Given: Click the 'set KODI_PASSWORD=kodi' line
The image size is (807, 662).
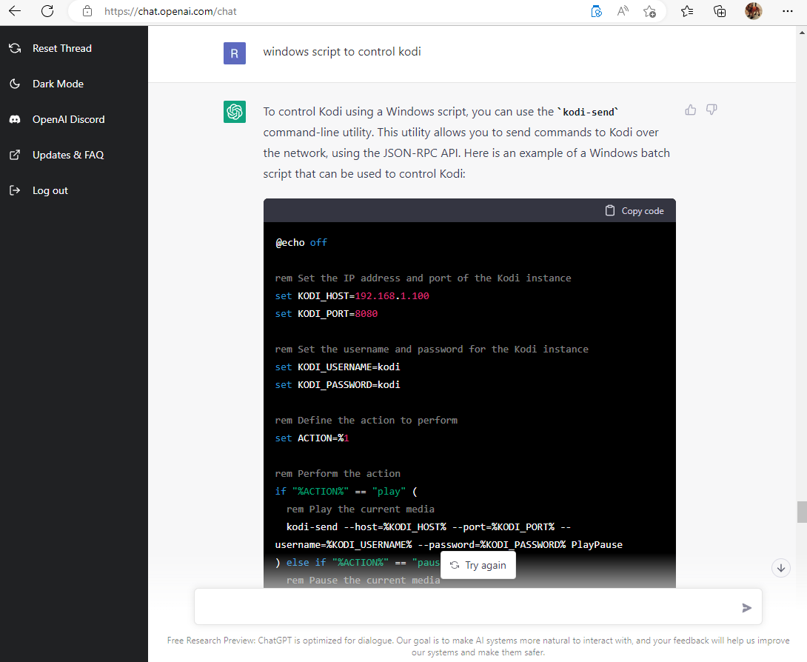Looking at the screenshot, I should pyautogui.click(x=338, y=385).
